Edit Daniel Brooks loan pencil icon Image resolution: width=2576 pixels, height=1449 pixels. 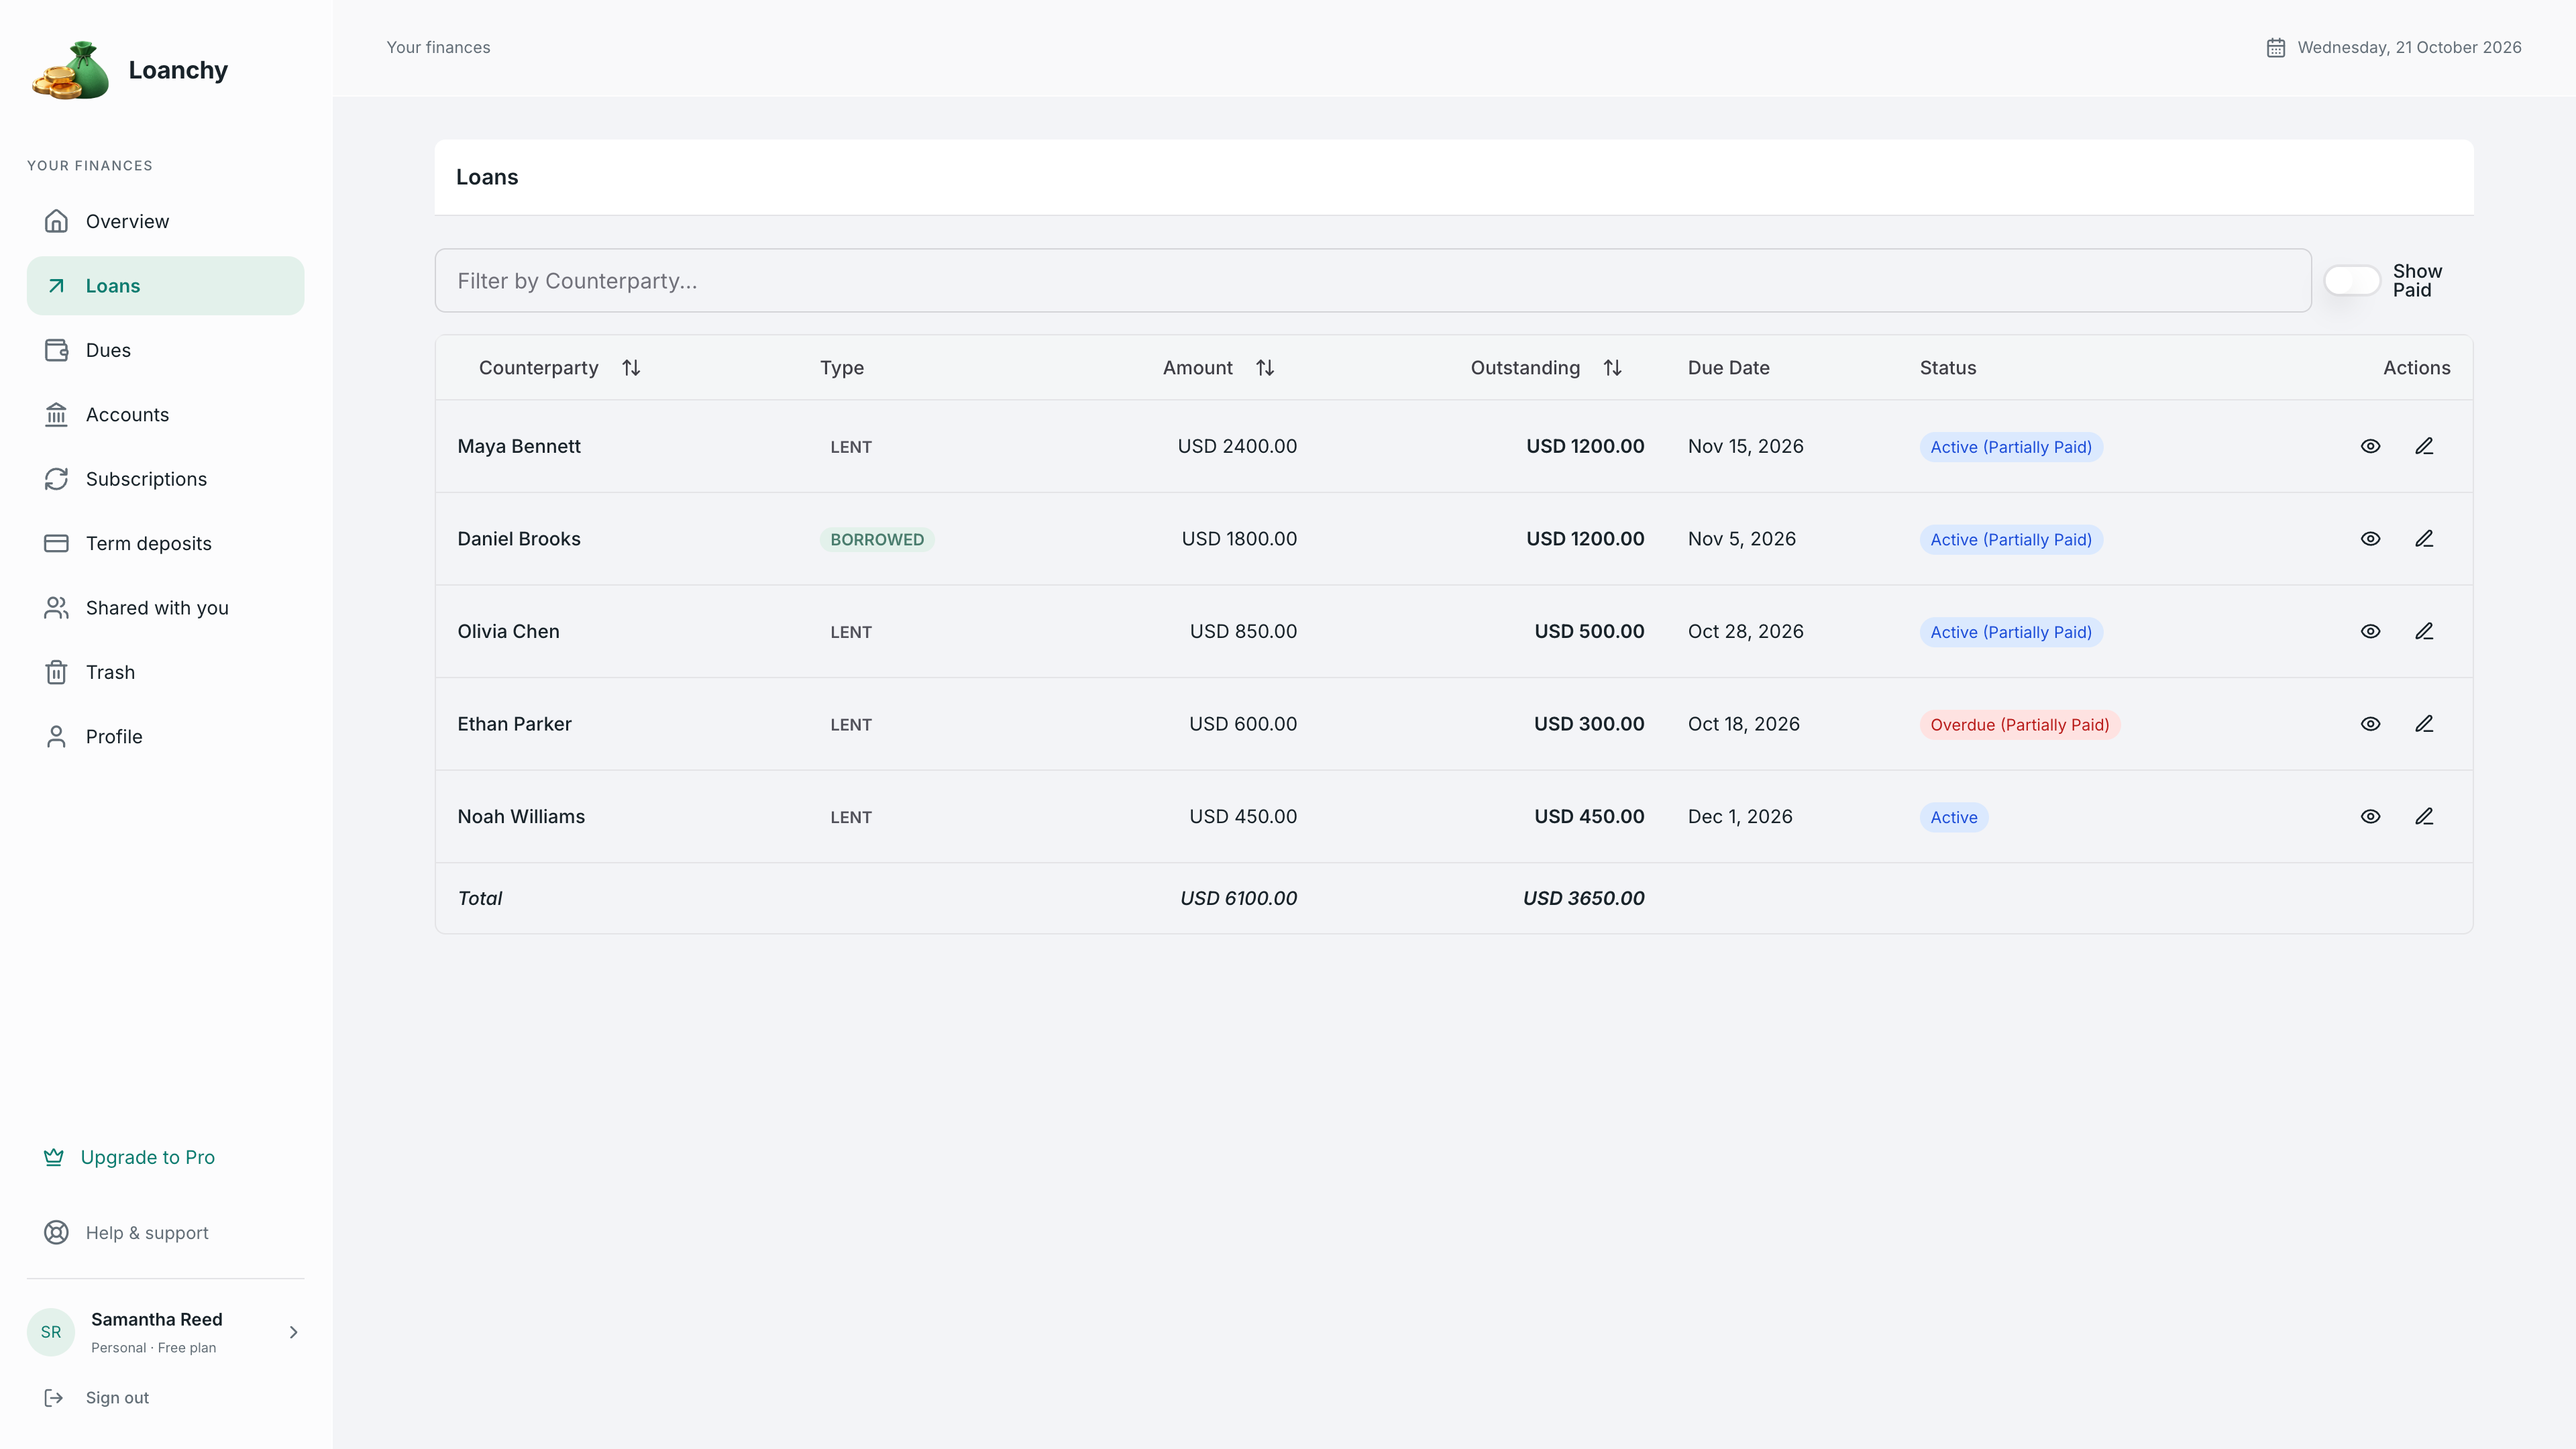pos(2424,539)
